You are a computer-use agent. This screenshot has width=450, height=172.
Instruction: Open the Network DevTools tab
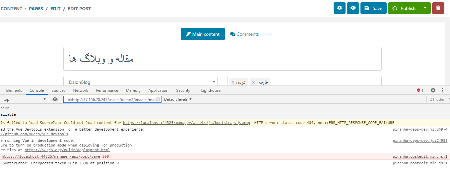tap(81, 90)
